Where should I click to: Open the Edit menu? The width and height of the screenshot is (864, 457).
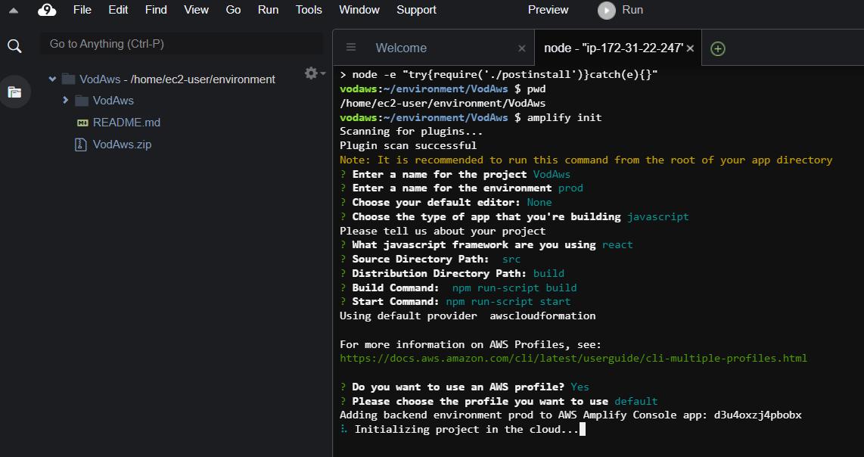118,10
